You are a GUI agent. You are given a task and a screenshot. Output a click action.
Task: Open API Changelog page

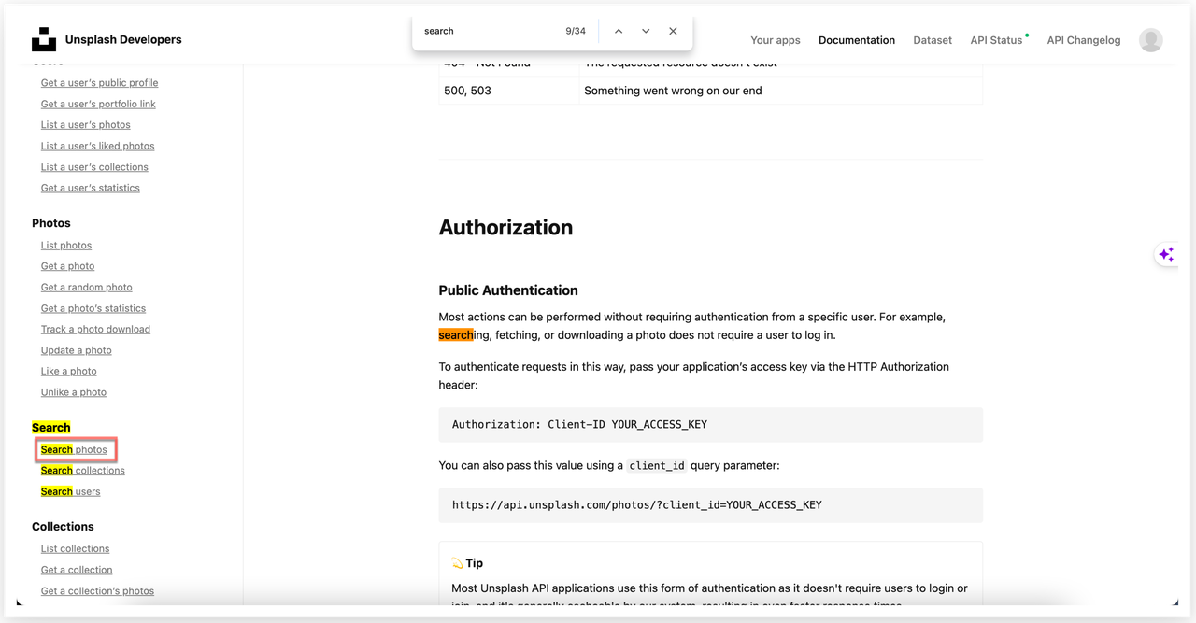click(1084, 40)
